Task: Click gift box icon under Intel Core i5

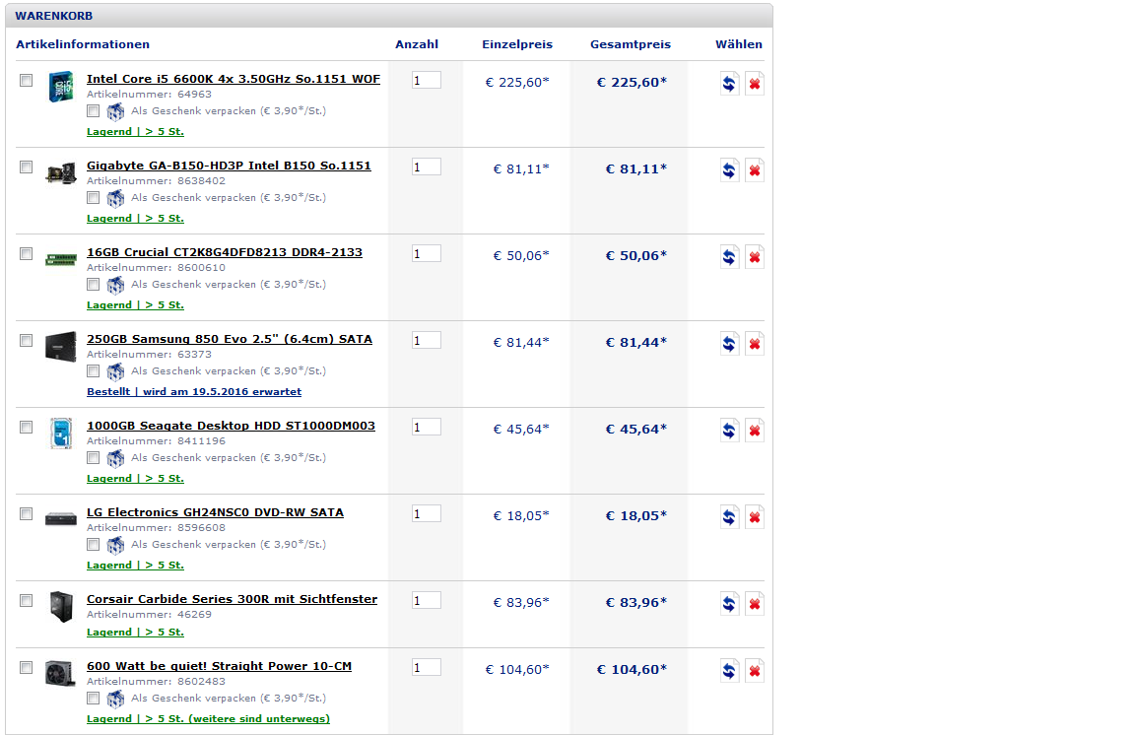Action: tap(116, 111)
